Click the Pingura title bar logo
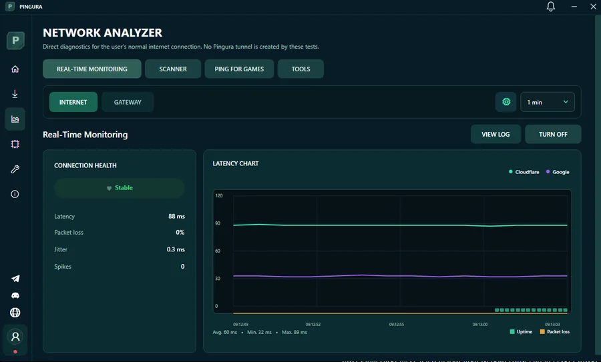Screen dimensions: 601x362 (x=10, y=7)
